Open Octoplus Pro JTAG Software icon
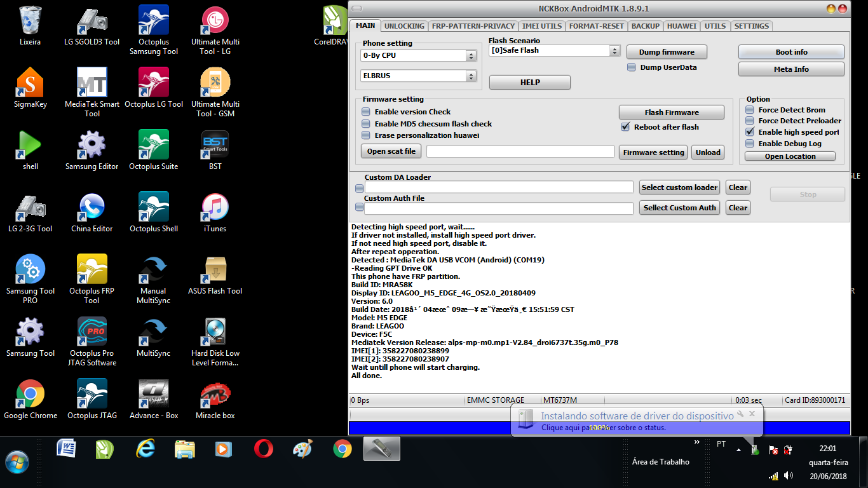Screen dimensions: 868x488 92,341
